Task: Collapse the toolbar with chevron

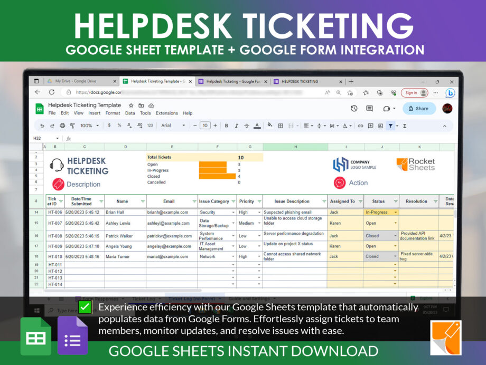Action: (x=444, y=126)
